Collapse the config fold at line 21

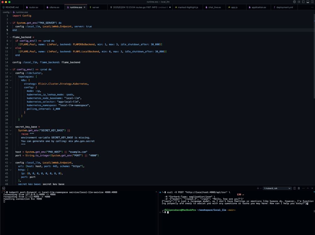tap(10, 88)
